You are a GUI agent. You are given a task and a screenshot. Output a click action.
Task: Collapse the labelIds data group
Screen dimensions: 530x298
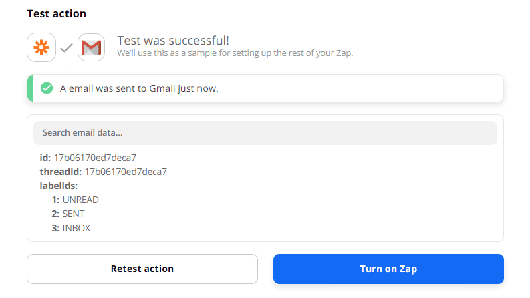59,186
